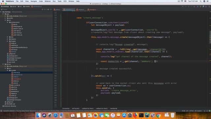
Task: Collapse the chatApp root folder
Action: click(1, 12)
